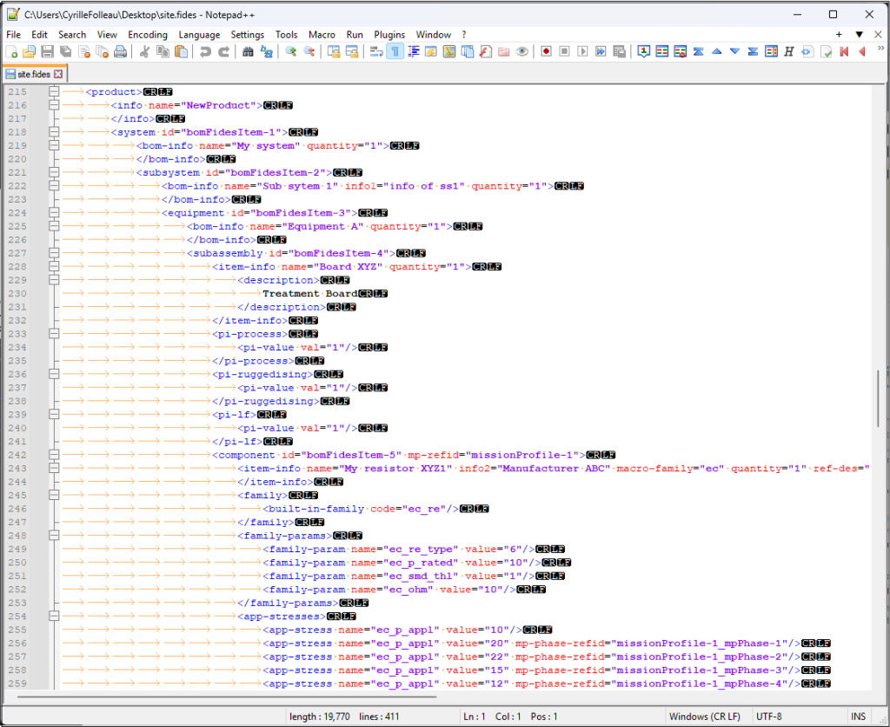Click the Paste clipboard icon
This screenshot has height=727, width=890.
click(181, 52)
